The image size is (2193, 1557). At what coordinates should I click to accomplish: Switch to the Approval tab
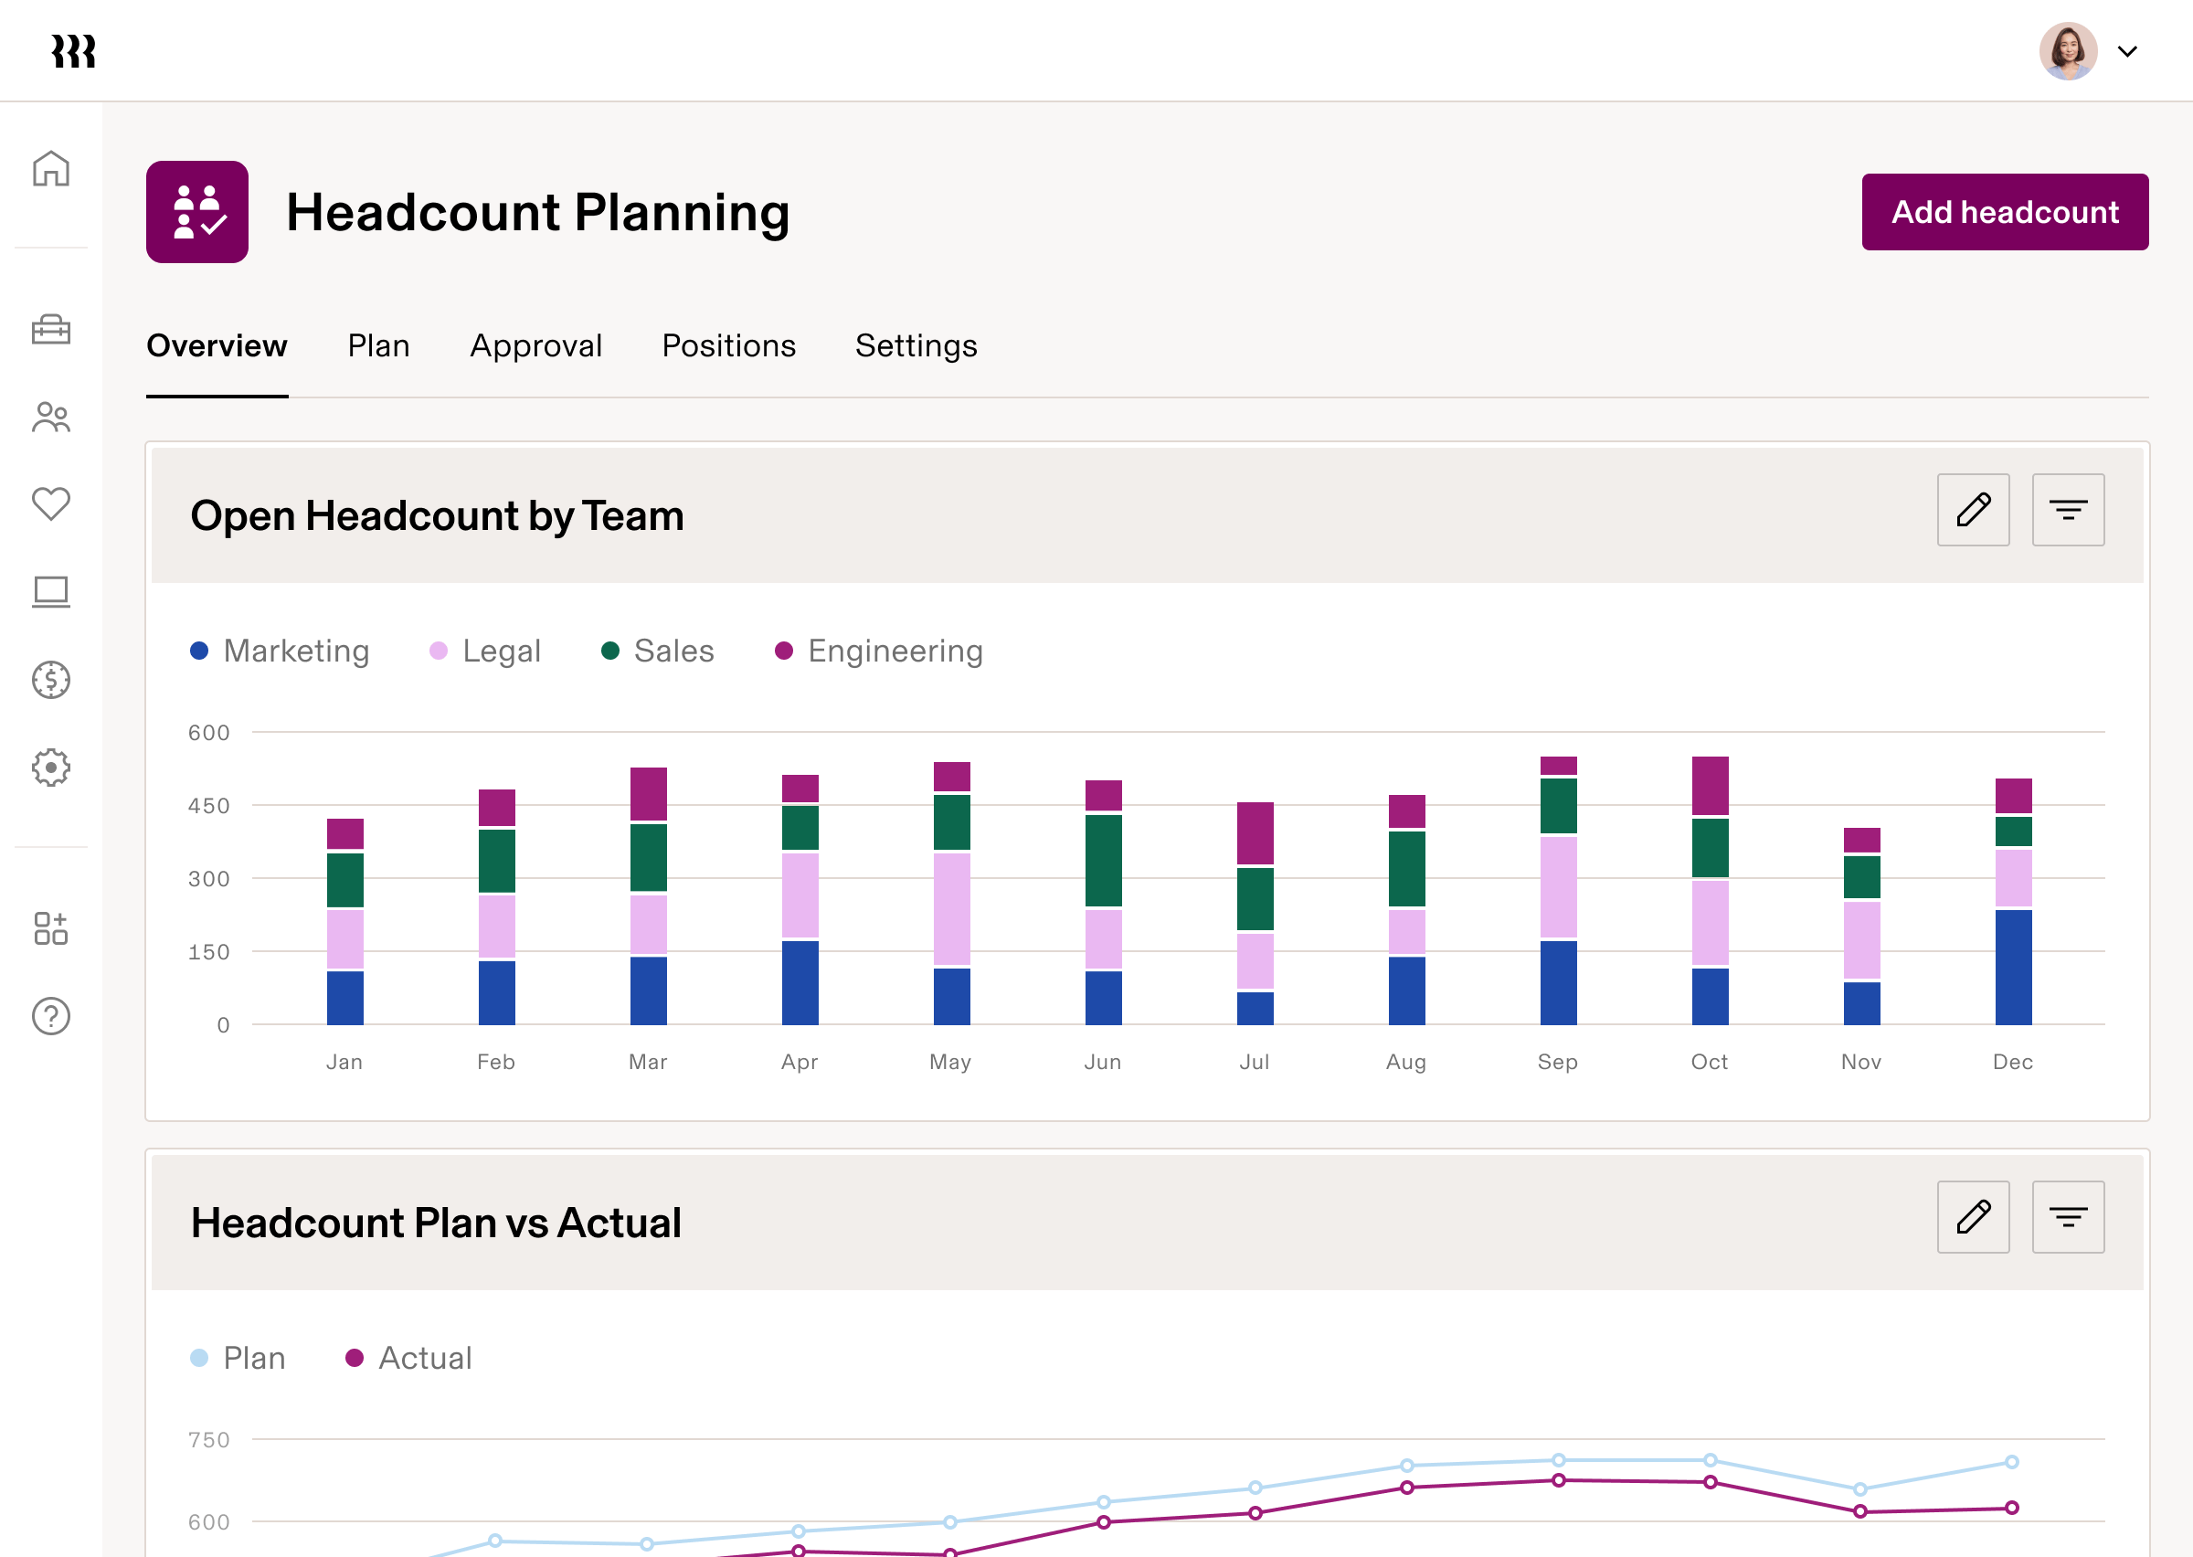point(535,346)
